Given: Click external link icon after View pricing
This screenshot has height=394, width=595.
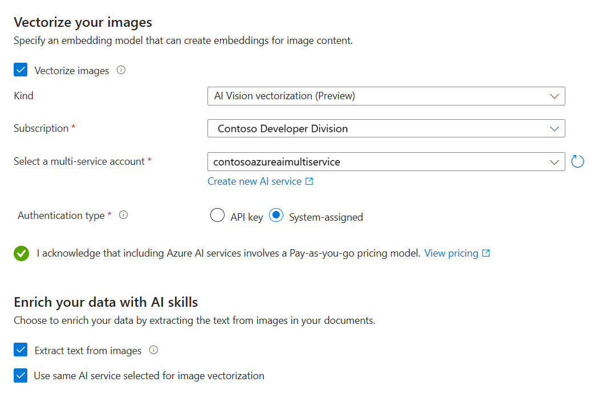Looking at the screenshot, I should [x=486, y=253].
